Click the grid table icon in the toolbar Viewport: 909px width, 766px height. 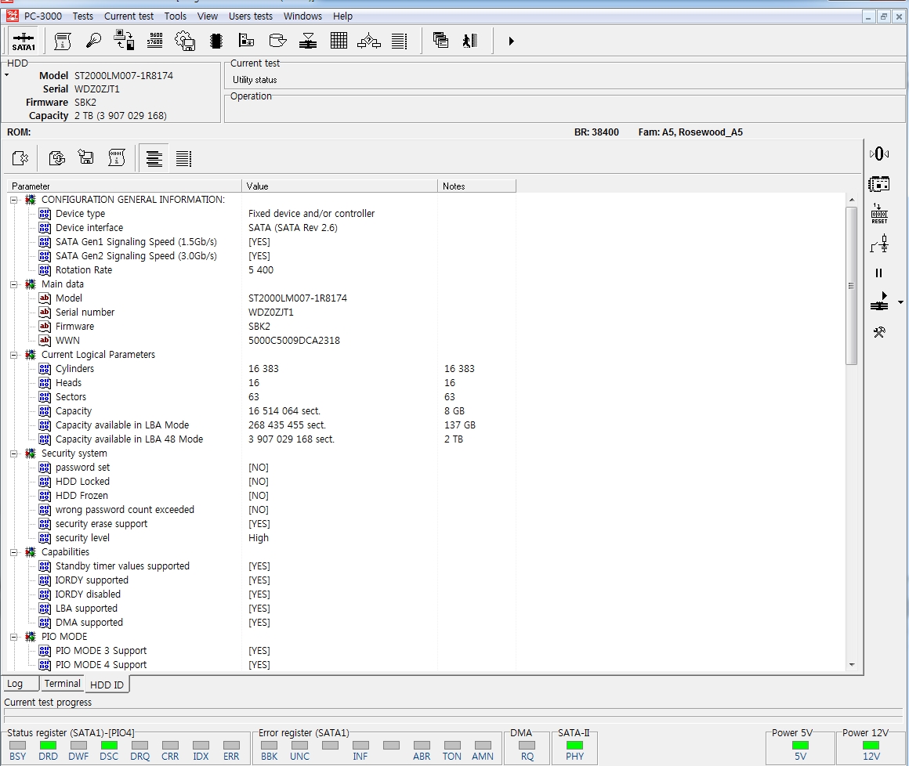point(339,41)
